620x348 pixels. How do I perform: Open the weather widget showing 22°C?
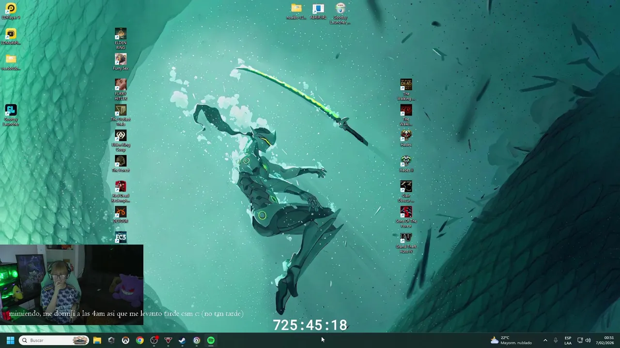511,340
